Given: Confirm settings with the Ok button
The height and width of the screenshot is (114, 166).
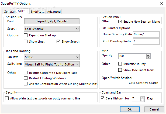Looking at the screenshot, I should [x=130, y=109].
